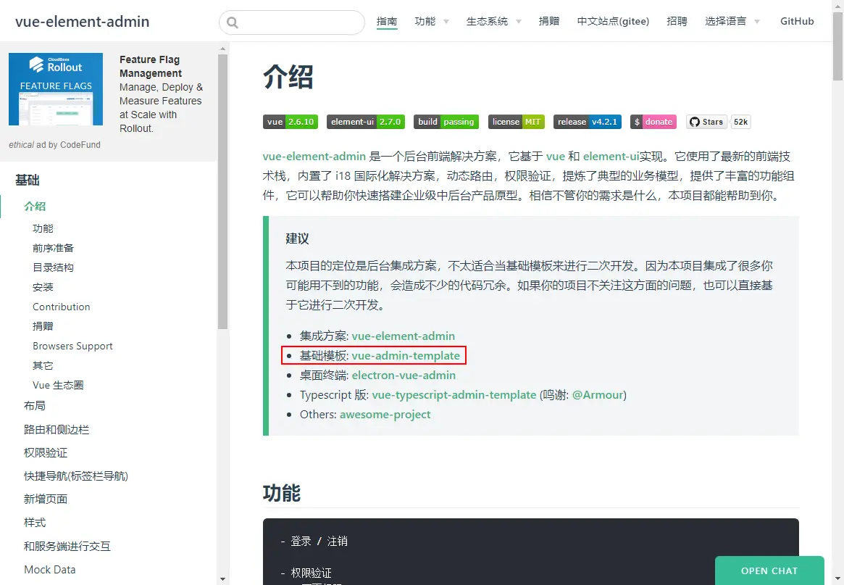The width and height of the screenshot is (844, 585).
Task: Open the vue-admin-template link
Action: pyautogui.click(x=405, y=355)
